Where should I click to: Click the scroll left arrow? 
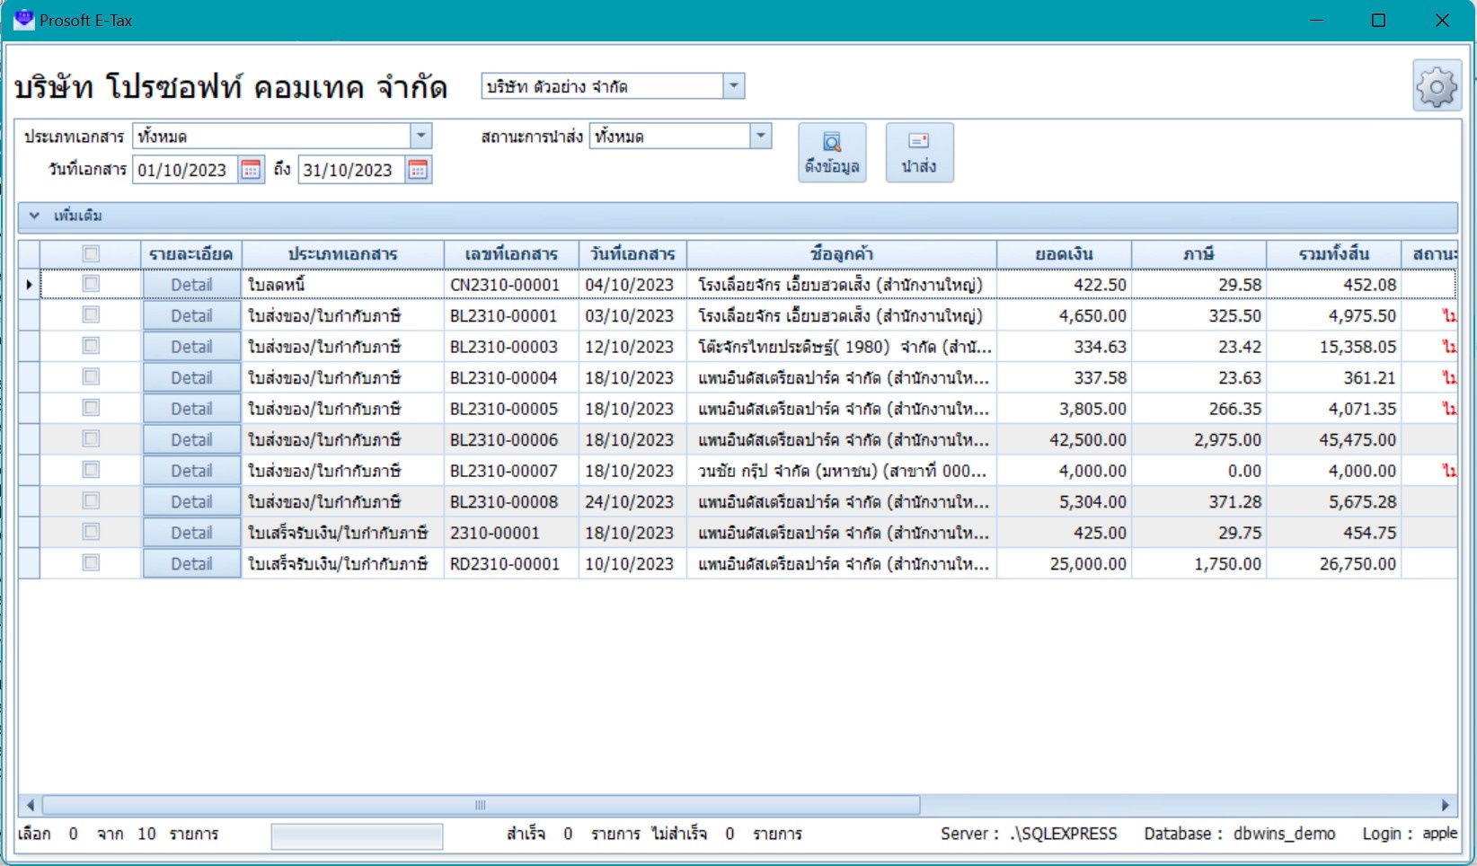31,805
